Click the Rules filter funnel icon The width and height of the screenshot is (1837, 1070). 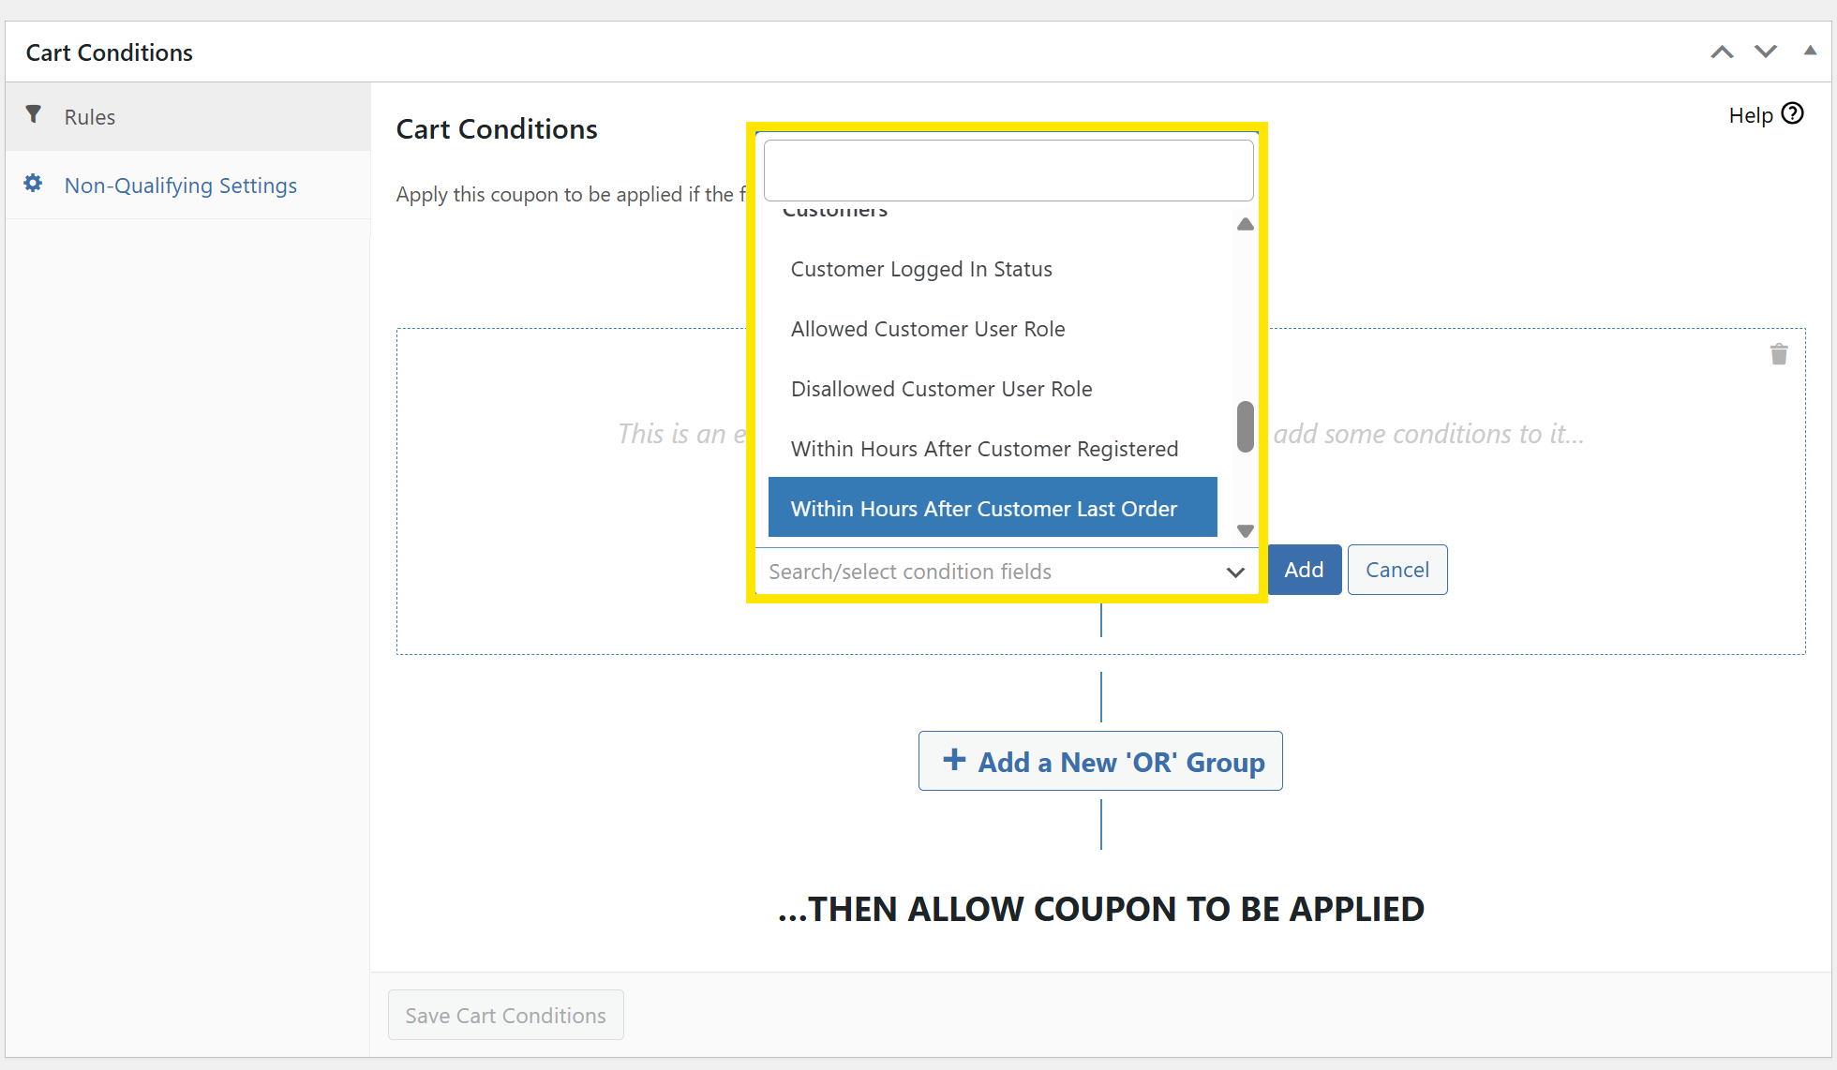(x=34, y=114)
